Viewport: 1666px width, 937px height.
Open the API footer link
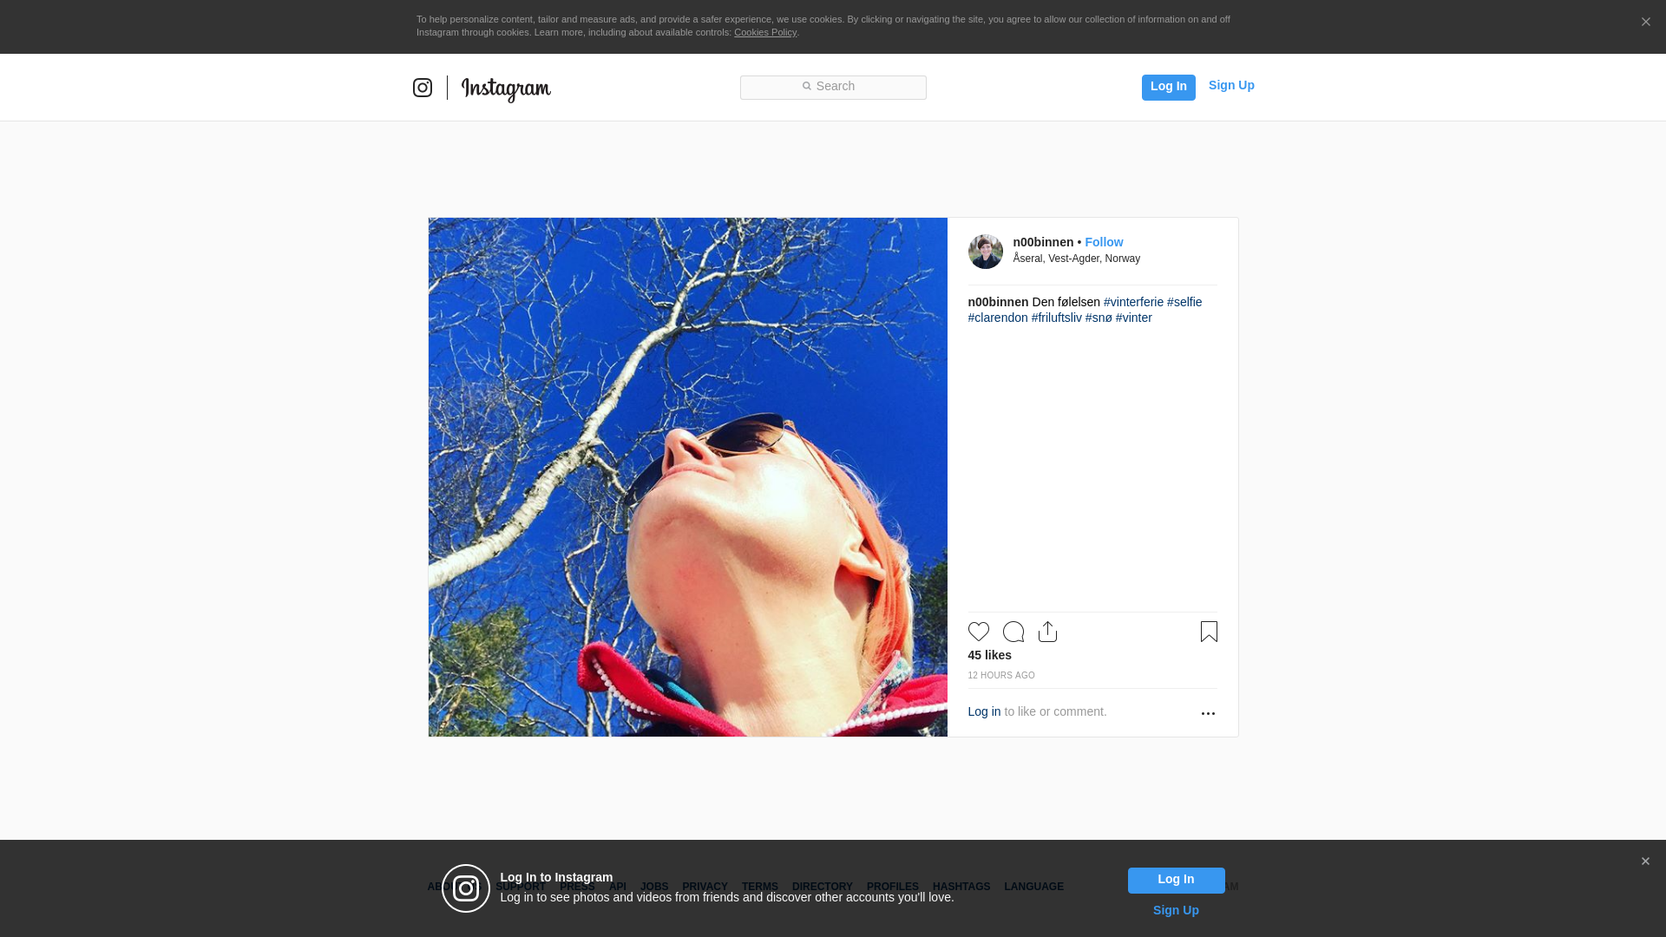pos(618,887)
